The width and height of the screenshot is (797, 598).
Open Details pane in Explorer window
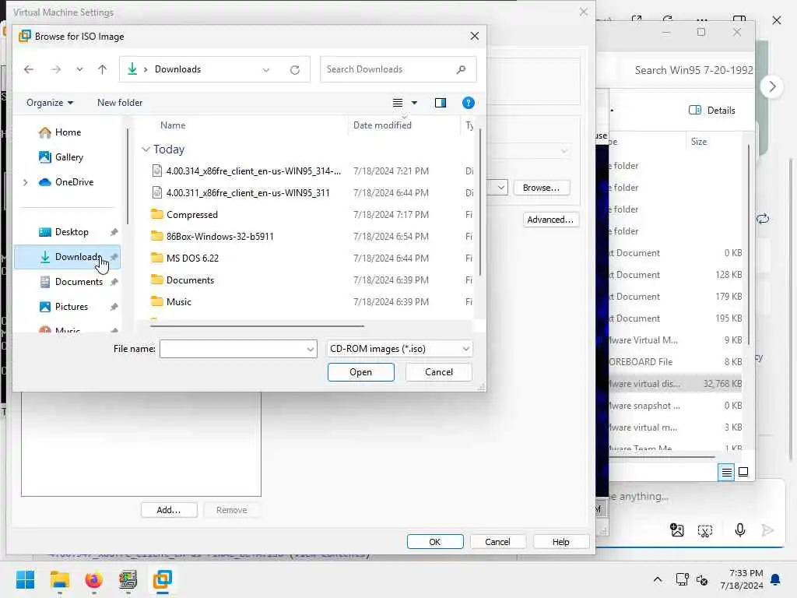point(711,111)
